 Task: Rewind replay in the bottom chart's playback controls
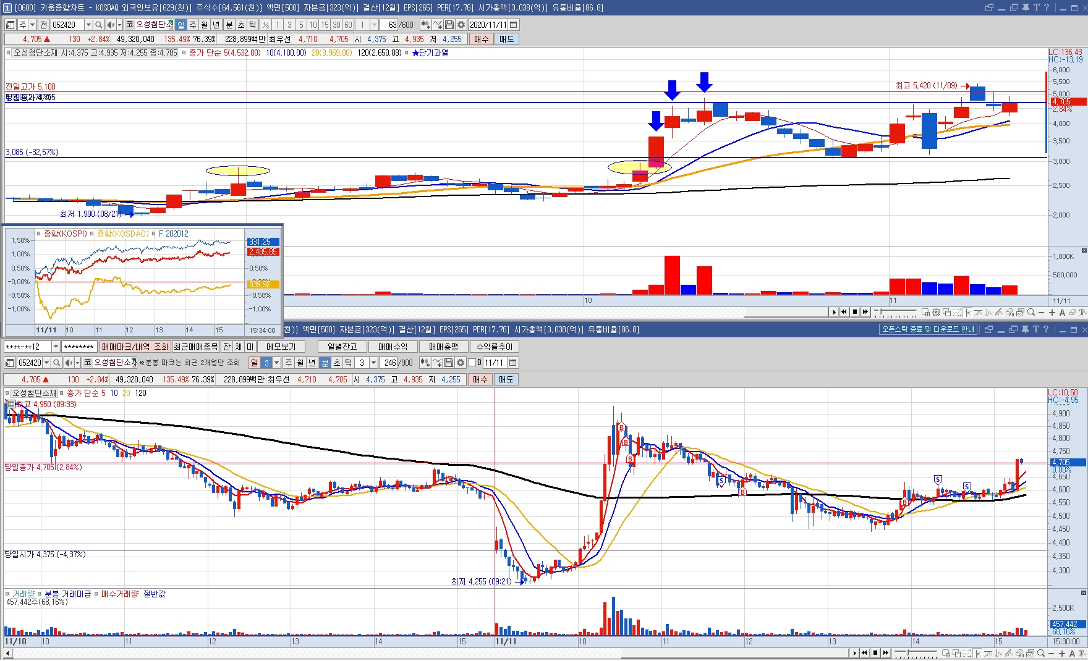[864, 653]
